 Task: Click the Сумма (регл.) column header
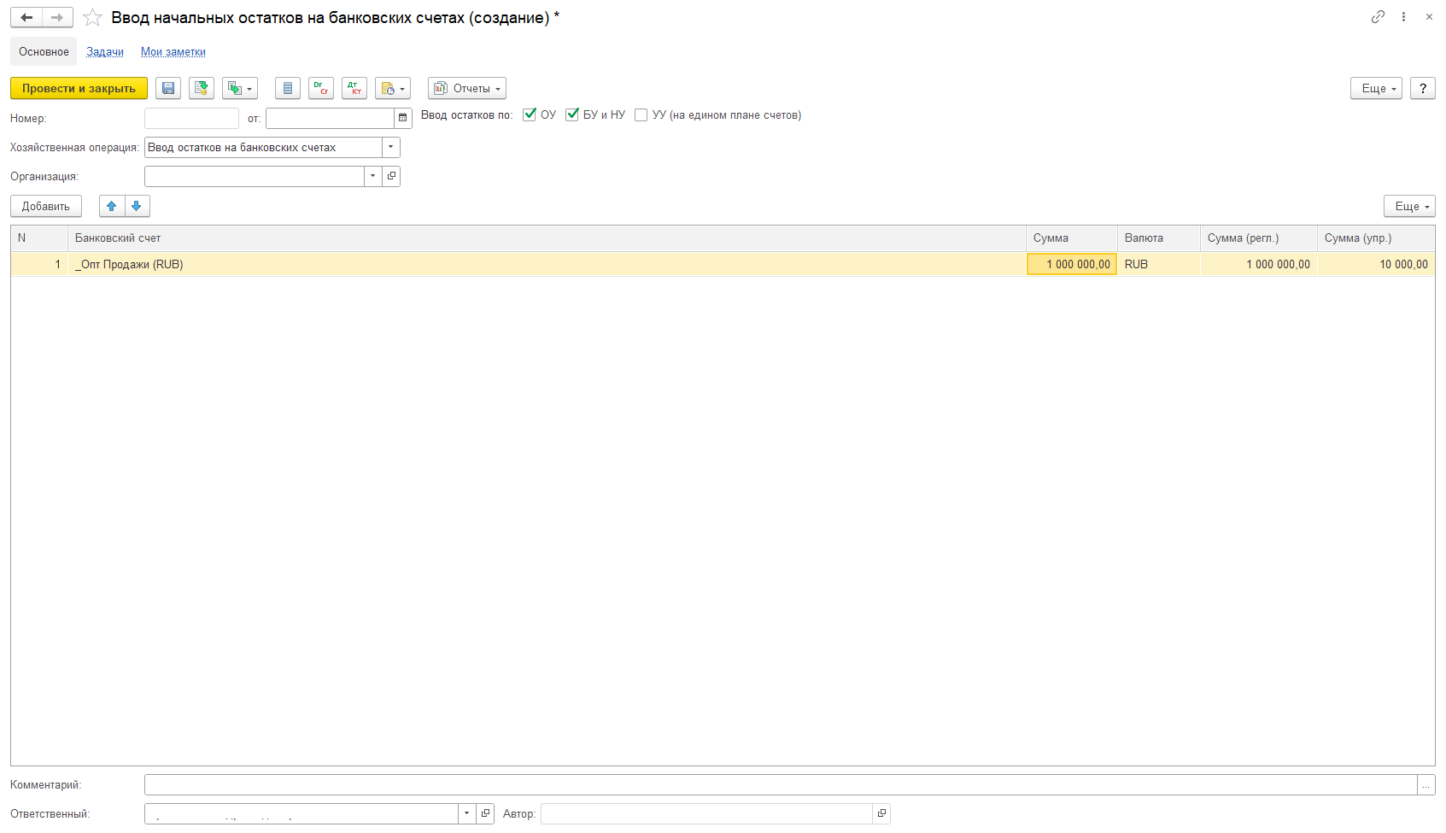coord(1259,238)
